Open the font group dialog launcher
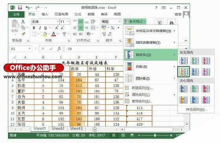This screenshot has width=220, height=143. click(69, 41)
